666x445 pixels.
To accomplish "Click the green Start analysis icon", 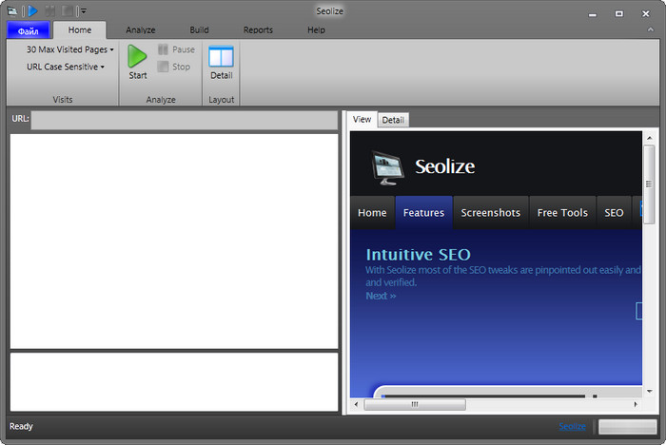I will pos(138,56).
